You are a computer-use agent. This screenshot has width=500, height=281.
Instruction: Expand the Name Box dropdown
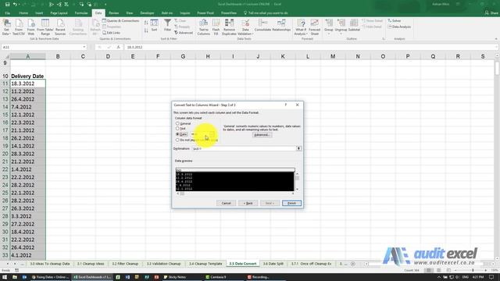pos(84,47)
